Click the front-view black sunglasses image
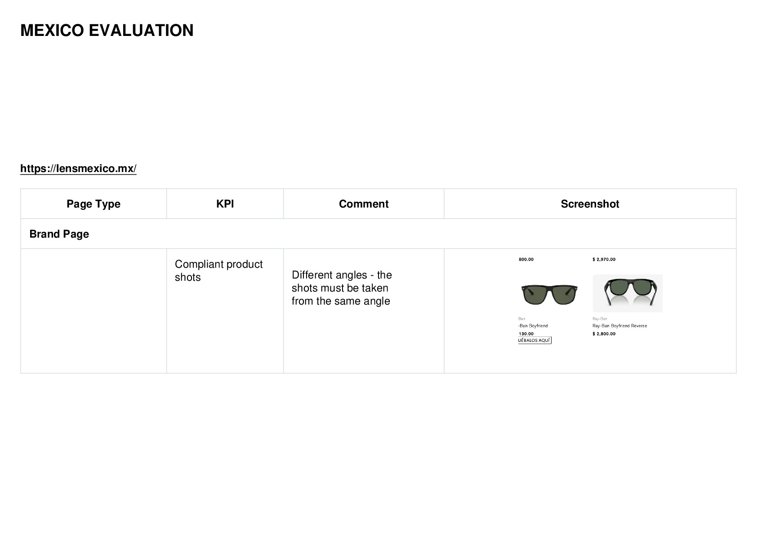 click(549, 294)
